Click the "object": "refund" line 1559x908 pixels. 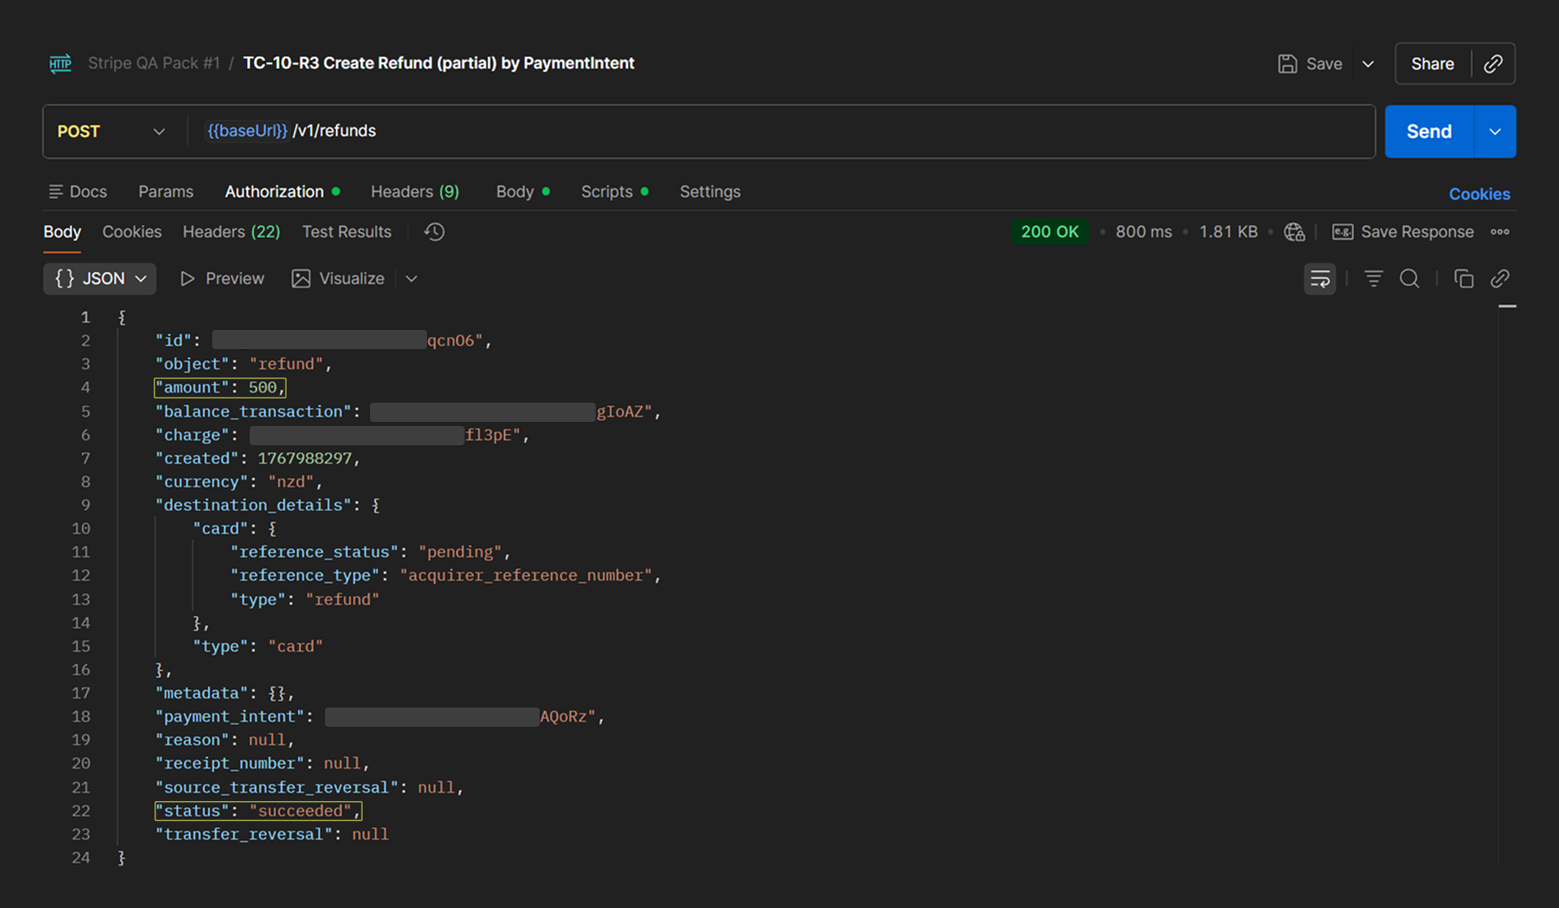pos(244,364)
